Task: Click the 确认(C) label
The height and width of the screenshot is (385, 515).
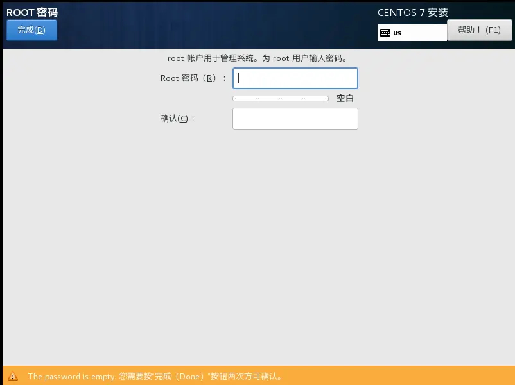Action: [x=178, y=119]
